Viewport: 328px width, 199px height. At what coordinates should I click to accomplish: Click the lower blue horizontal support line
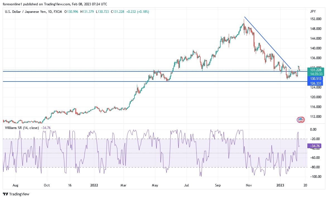tap(155, 81)
